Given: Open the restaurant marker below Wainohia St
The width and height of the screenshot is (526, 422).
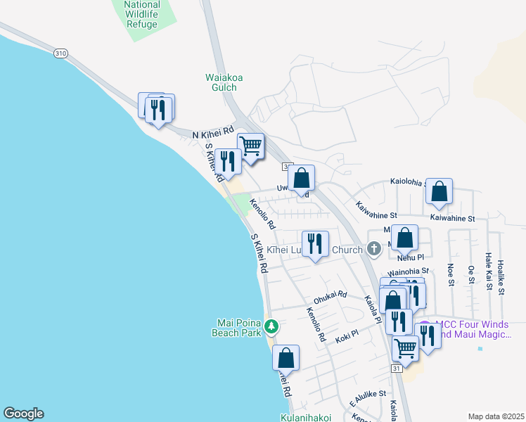Looking at the screenshot, I should tap(416, 295).
